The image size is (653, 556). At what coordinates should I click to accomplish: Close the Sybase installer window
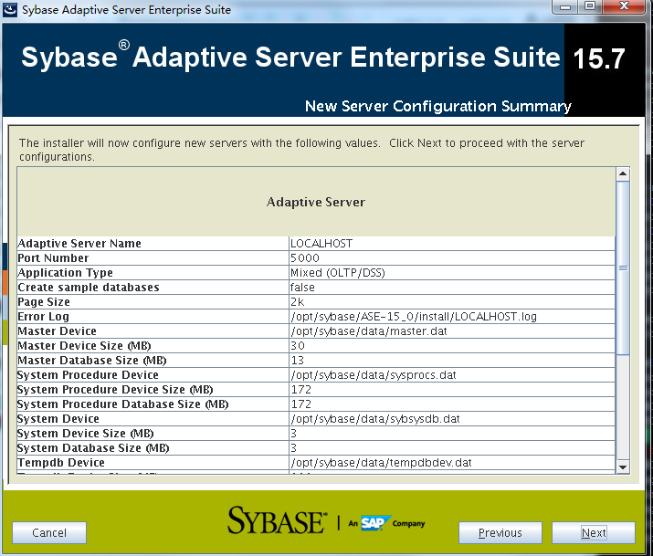(x=624, y=6)
